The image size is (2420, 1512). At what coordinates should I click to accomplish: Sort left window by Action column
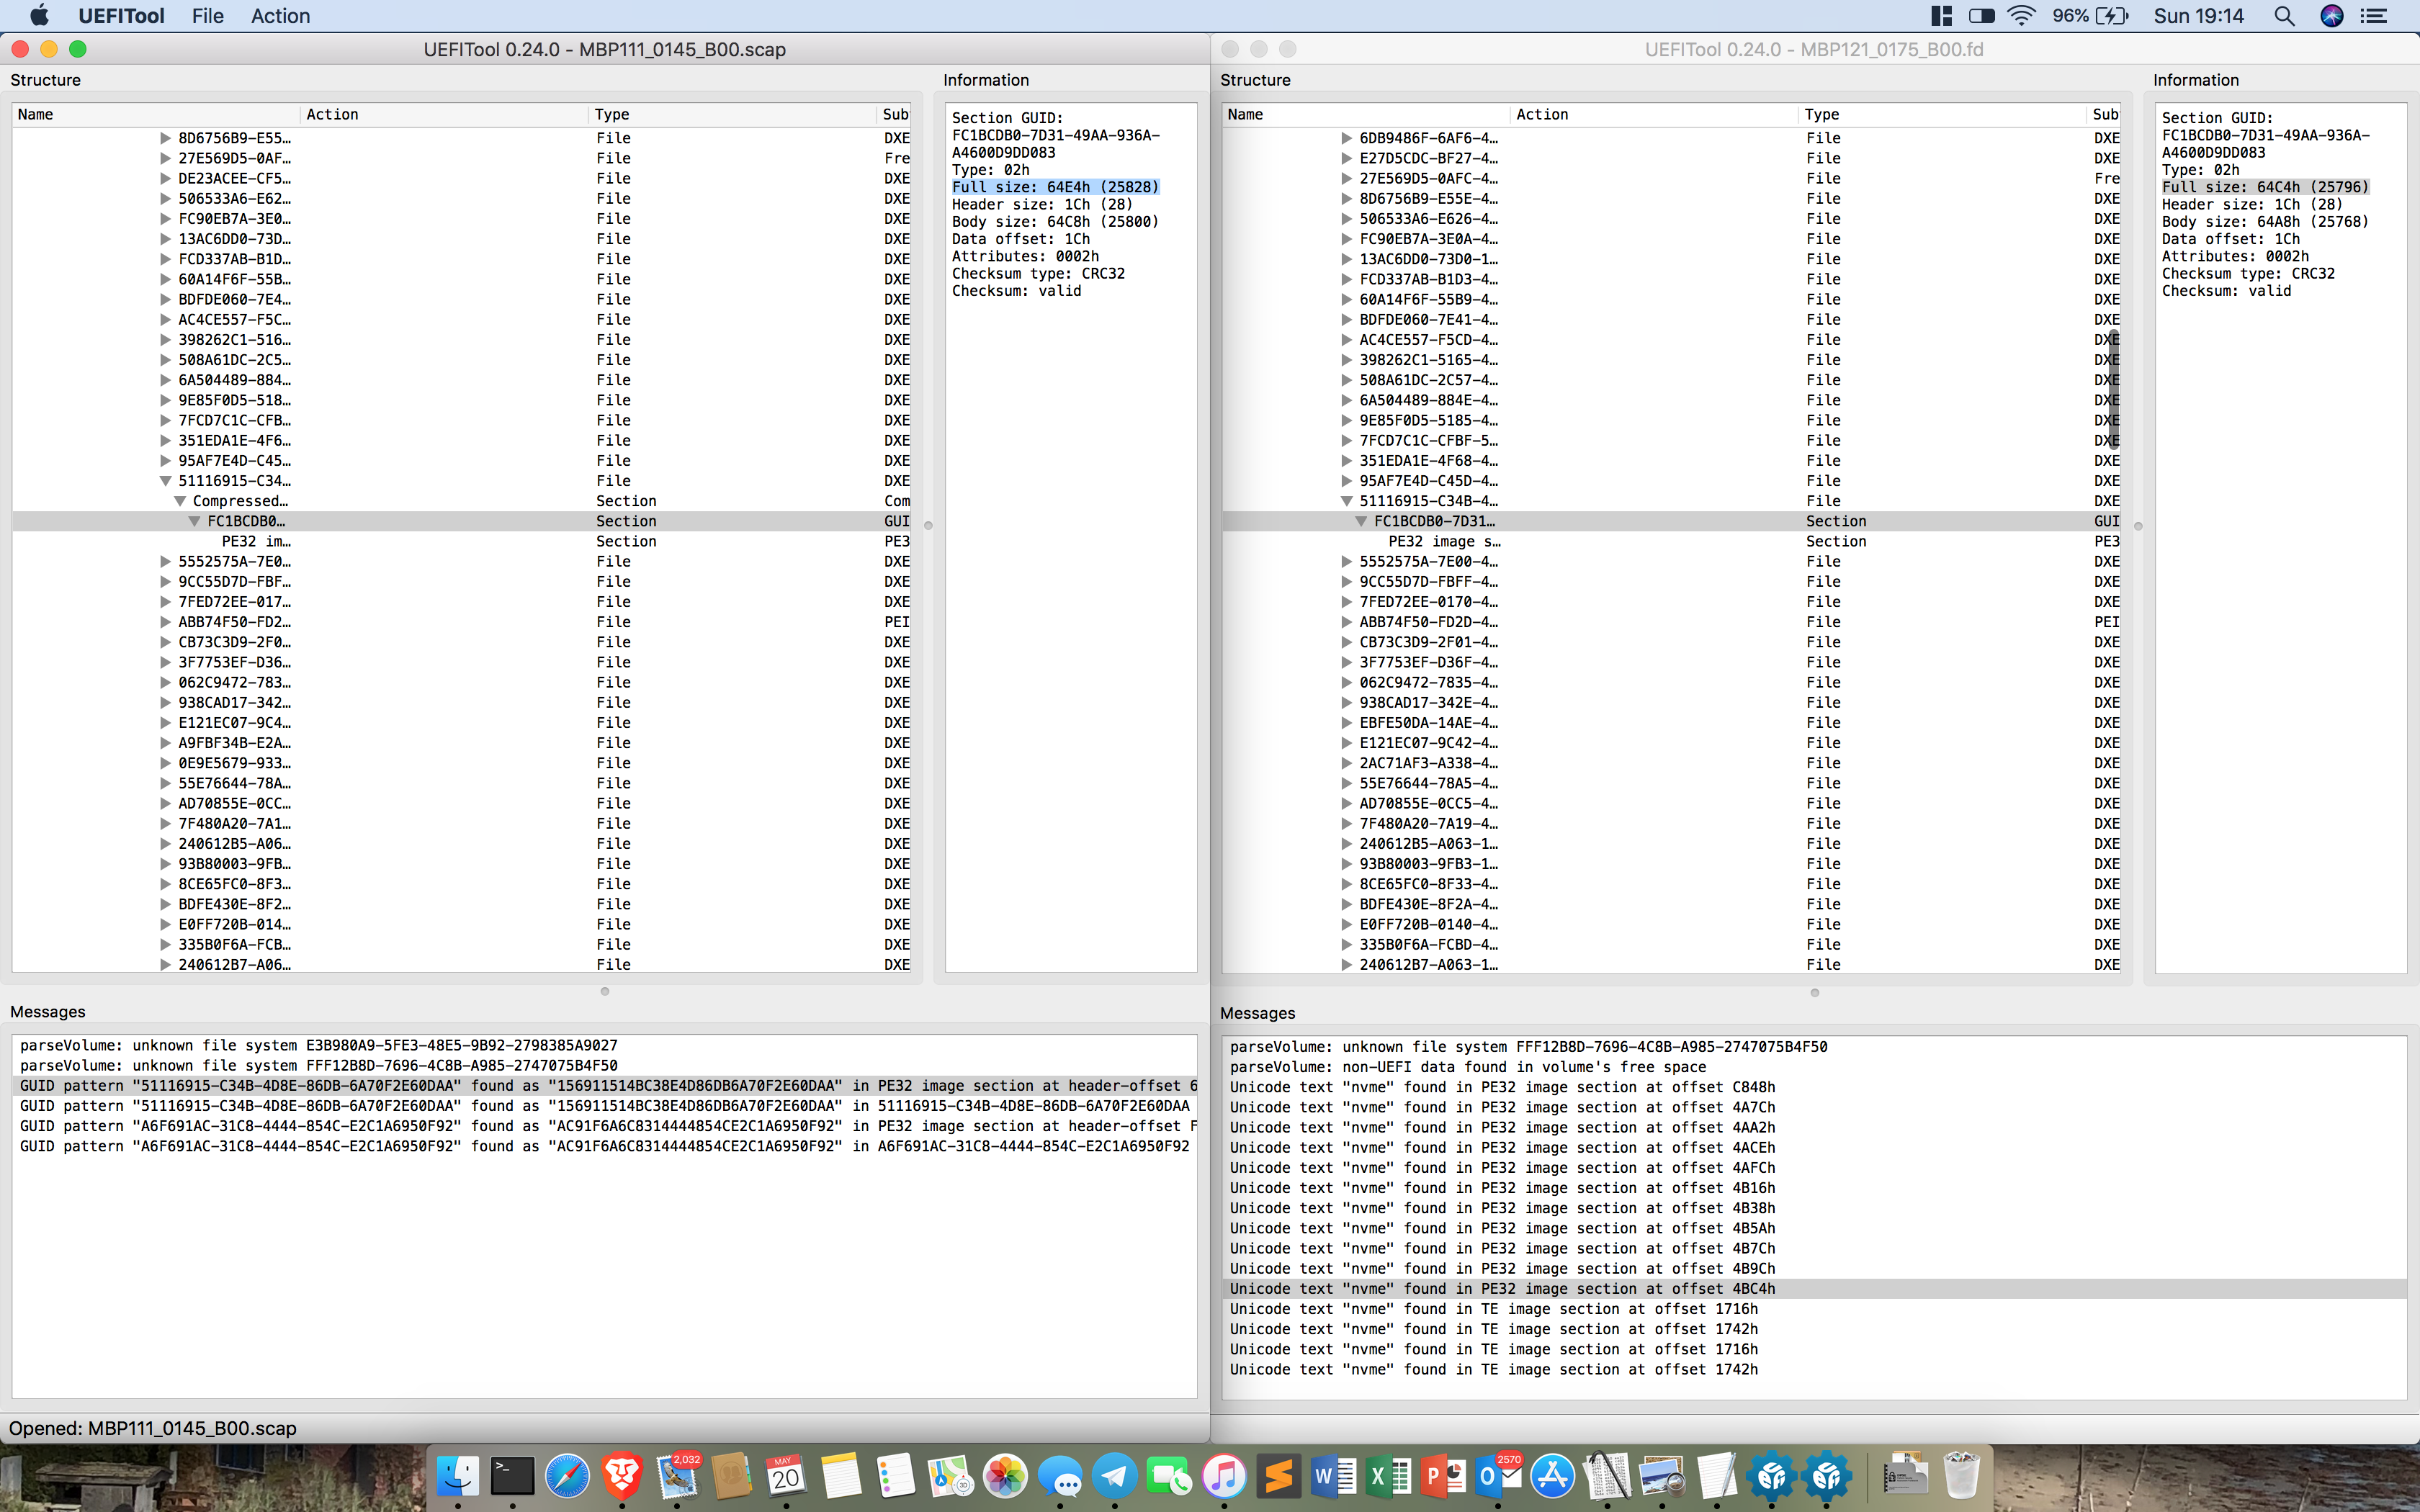click(443, 114)
